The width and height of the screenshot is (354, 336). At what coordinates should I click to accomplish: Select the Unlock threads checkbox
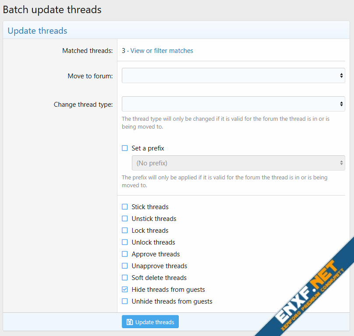click(125, 242)
